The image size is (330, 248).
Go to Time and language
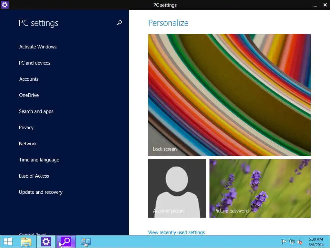[39, 160]
